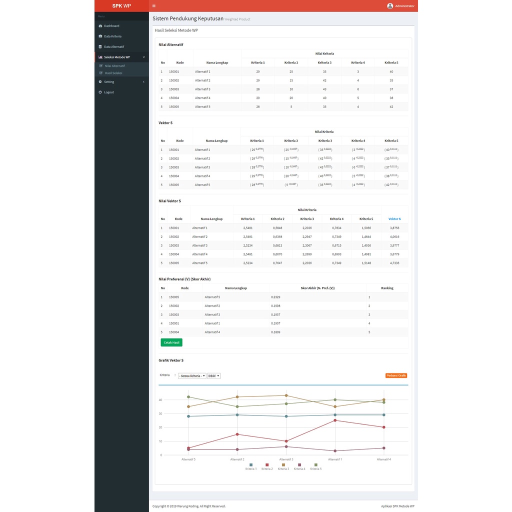Collapse the Seleksi Metode WP submenu

[x=144, y=57]
